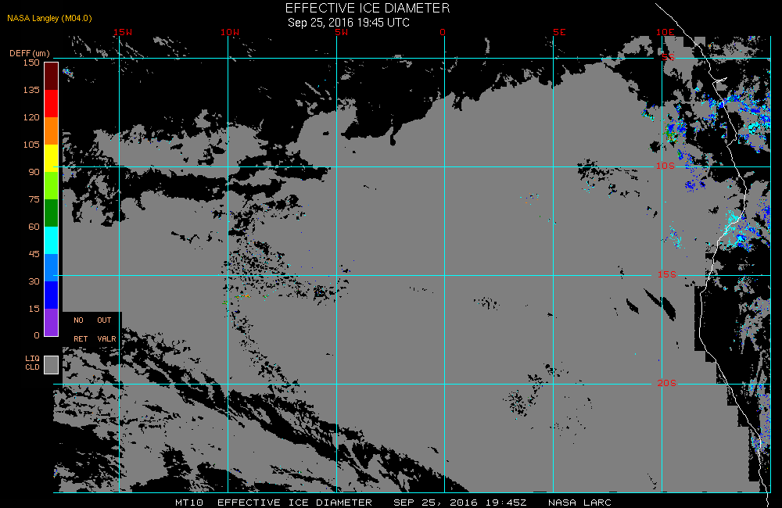Click the LIQ CLD legend label
Screen dimensions: 782x508
click(x=32, y=363)
